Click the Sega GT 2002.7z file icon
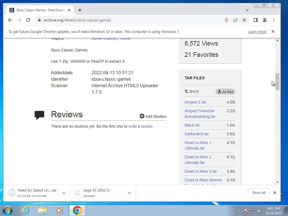Viewport: 288px width, 216px height. [x=78, y=193]
